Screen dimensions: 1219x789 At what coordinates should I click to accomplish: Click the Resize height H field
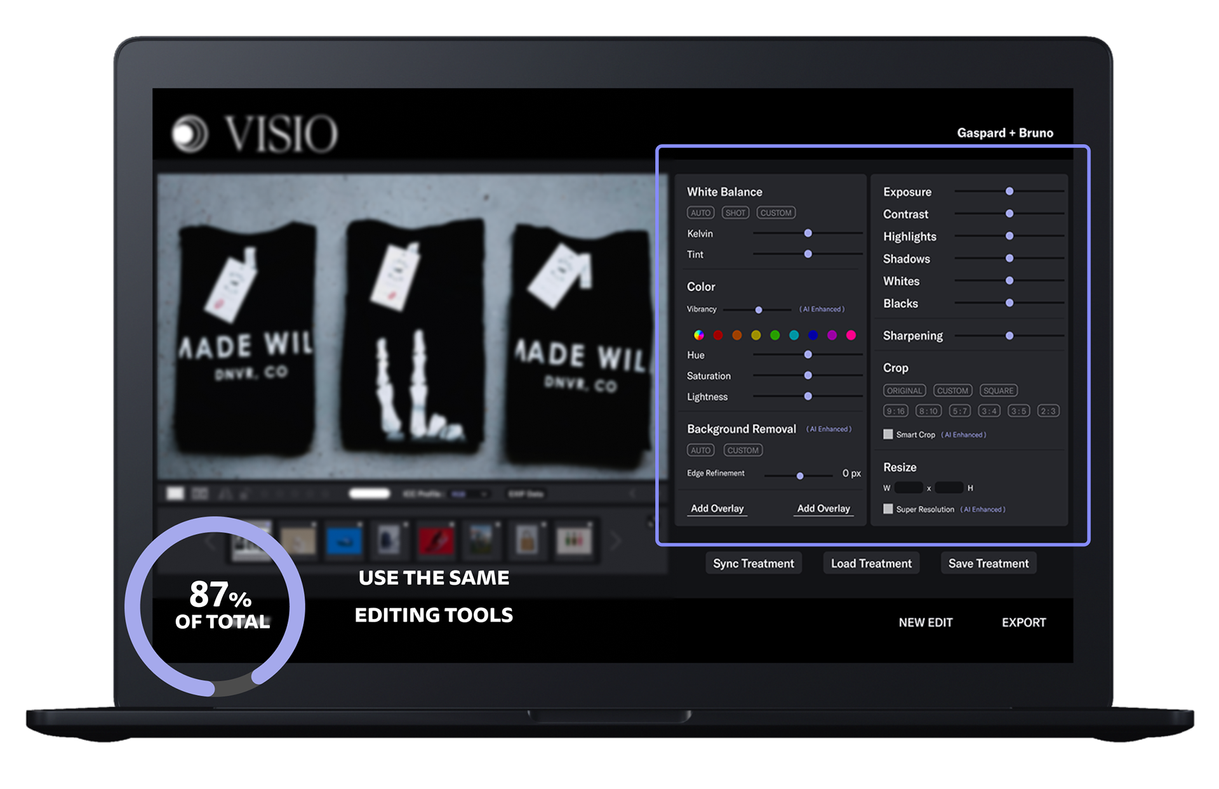[x=949, y=488]
